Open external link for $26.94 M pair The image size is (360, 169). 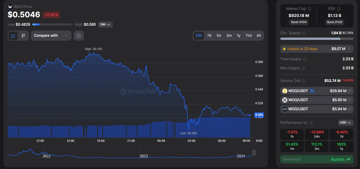pos(349,91)
